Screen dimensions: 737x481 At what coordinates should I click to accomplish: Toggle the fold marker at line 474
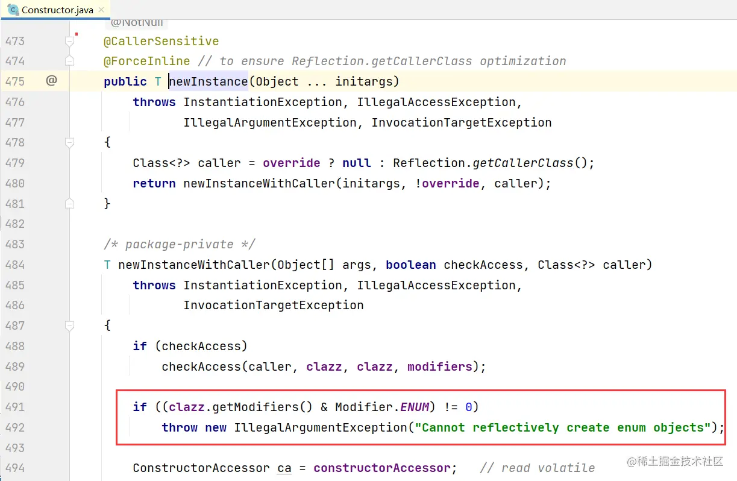[69, 61]
